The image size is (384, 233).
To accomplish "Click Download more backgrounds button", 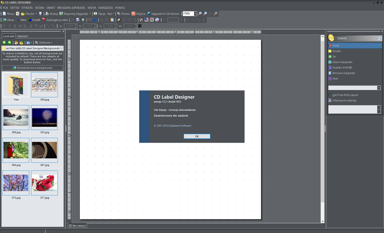I will click(x=33, y=68).
